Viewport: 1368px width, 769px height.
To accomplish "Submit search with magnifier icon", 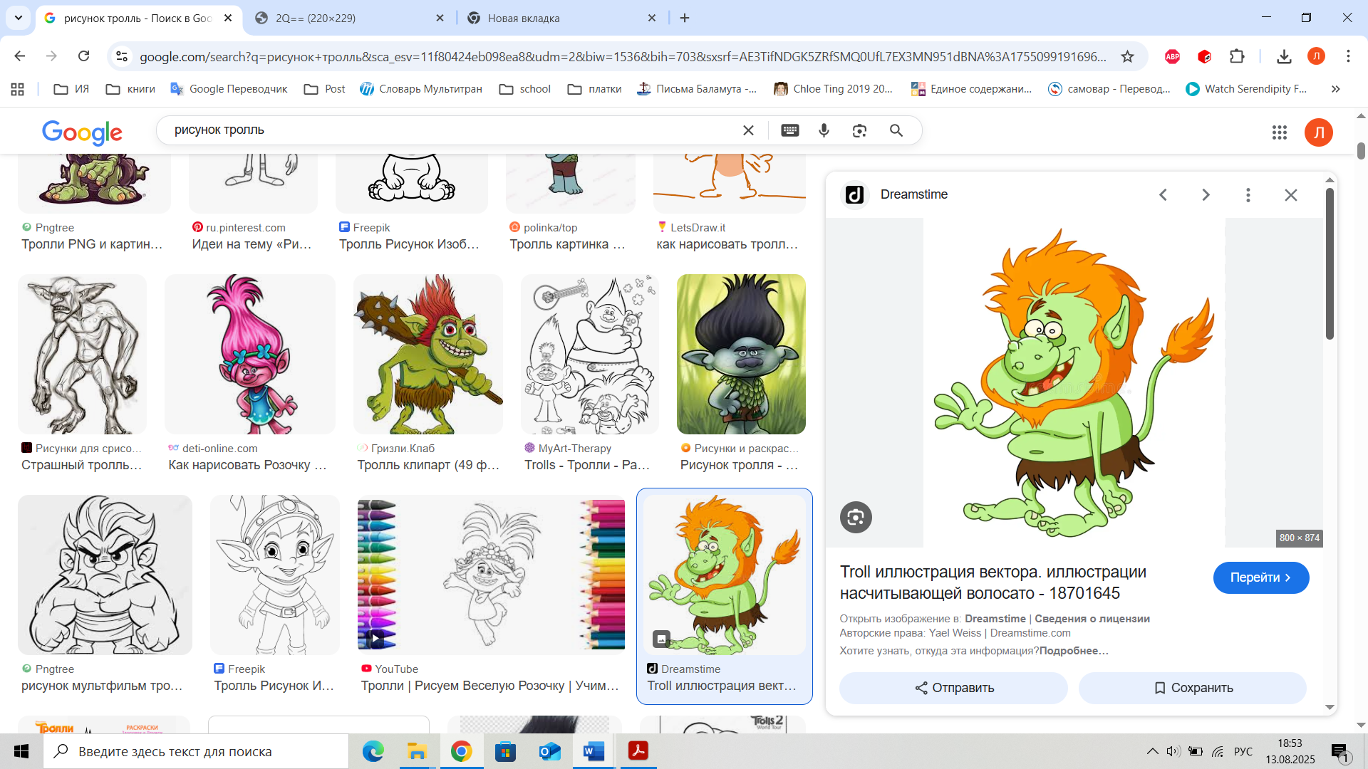I will pos(896,130).
